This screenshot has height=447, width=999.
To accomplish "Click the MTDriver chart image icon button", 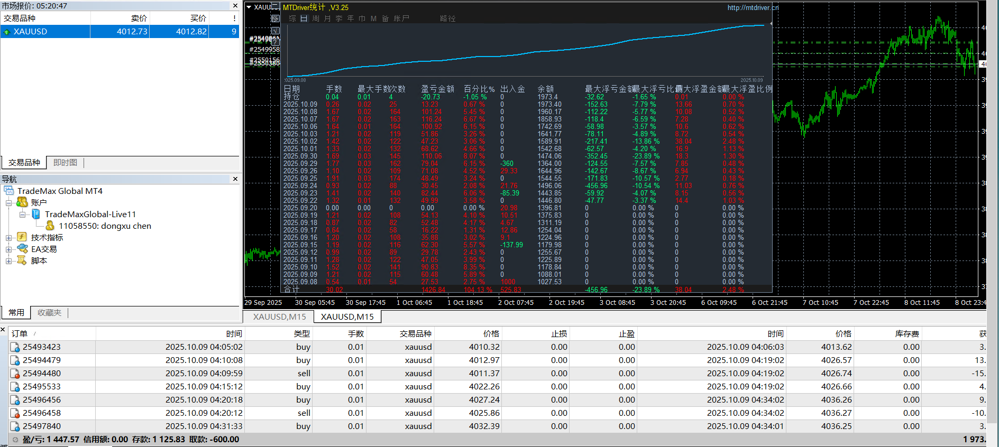I will tap(276, 18).
